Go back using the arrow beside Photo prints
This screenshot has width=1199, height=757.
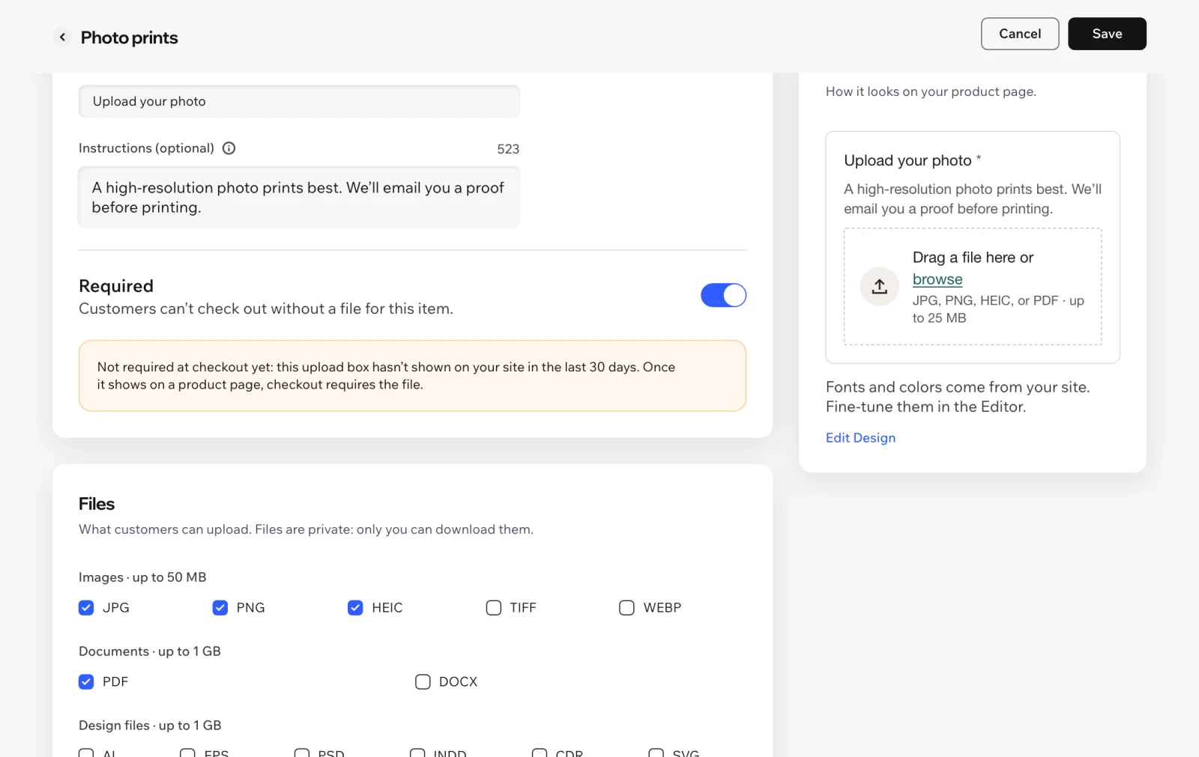62,37
